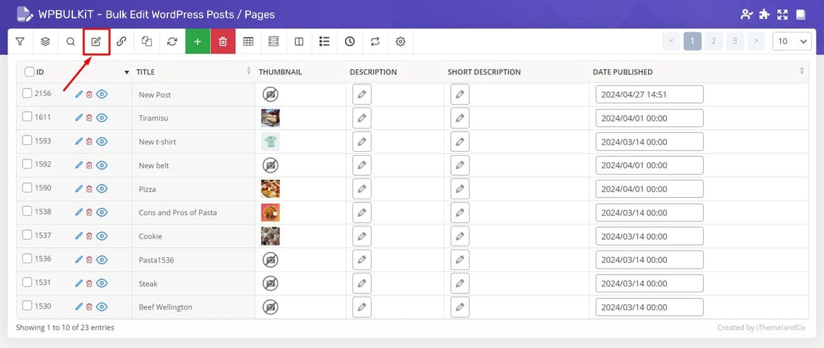Open short description editor for Pizza
Viewport: 824px width, 348px height.
point(460,189)
